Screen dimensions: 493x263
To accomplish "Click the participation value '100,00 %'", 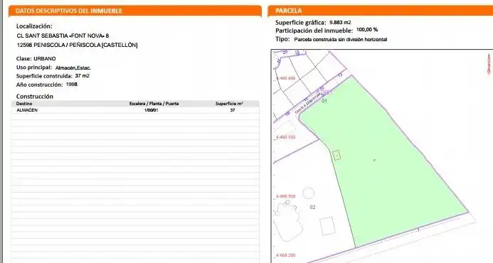I will [x=367, y=30].
